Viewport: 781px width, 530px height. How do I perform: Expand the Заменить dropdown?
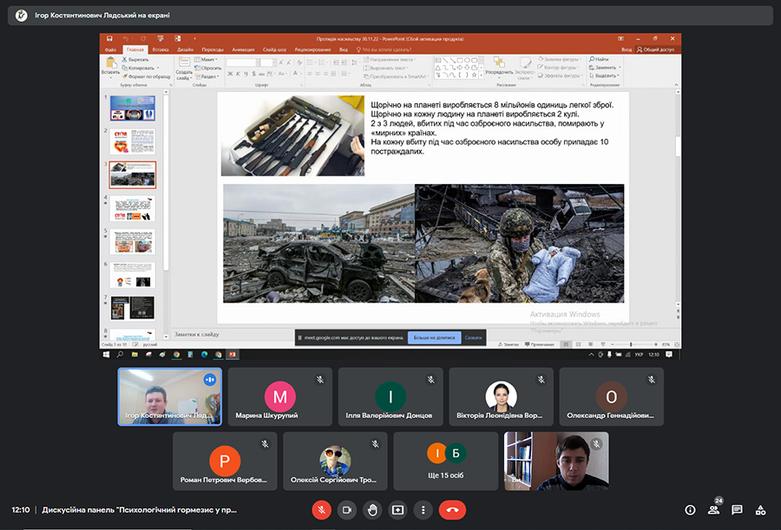pos(620,68)
